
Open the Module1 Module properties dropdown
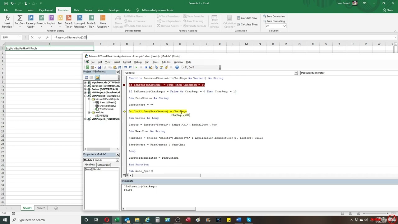(x=117, y=160)
